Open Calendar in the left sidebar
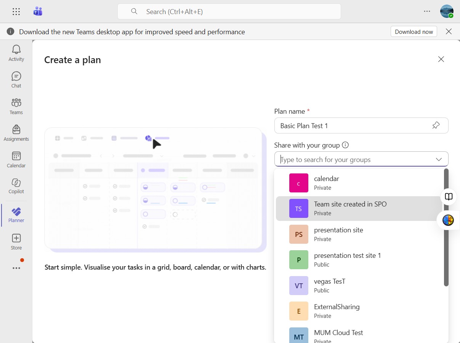460x343 pixels. pos(16,159)
